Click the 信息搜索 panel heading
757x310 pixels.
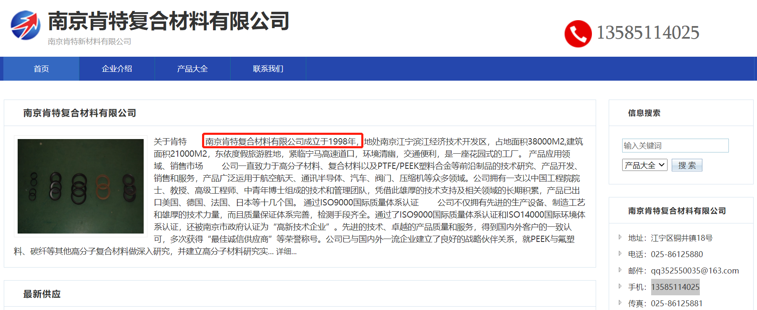pyautogui.click(x=644, y=113)
